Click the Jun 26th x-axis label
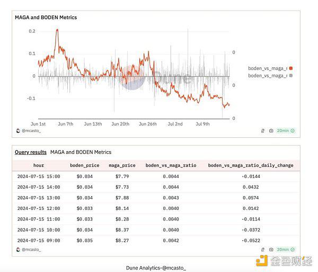The width and height of the screenshot is (318, 272). point(148,124)
